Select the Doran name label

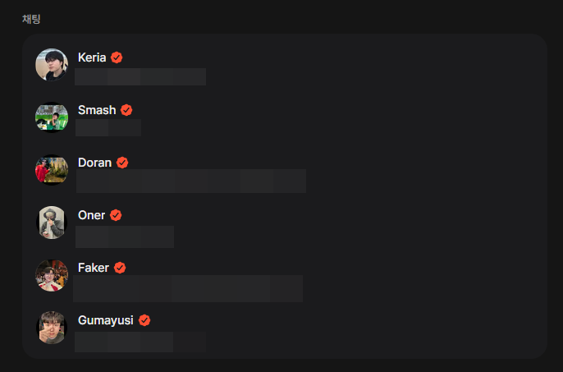pos(94,163)
